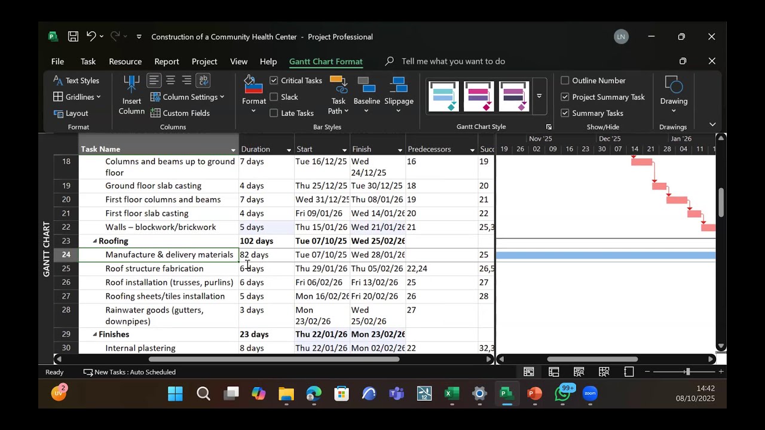Collapse the ribbon with chevron

[712, 125]
